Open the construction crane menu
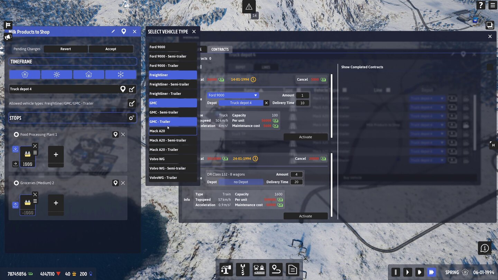 click(x=226, y=270)
